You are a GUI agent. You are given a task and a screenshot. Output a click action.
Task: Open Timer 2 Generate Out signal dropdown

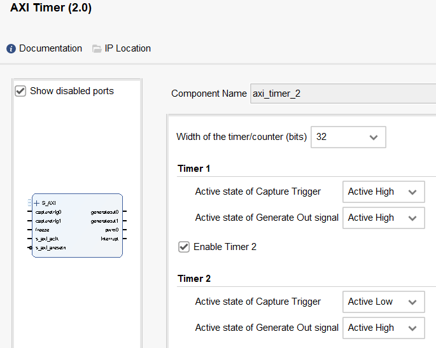click(x=383, y=328)
